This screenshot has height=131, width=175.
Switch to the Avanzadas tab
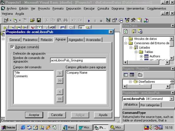point(93,40)
